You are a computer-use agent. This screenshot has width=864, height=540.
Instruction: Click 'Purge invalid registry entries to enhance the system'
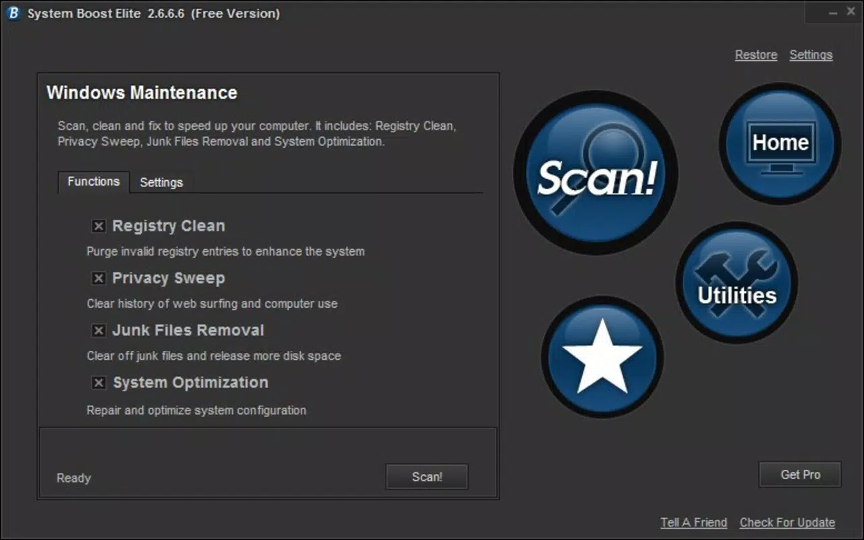(226, 252)
